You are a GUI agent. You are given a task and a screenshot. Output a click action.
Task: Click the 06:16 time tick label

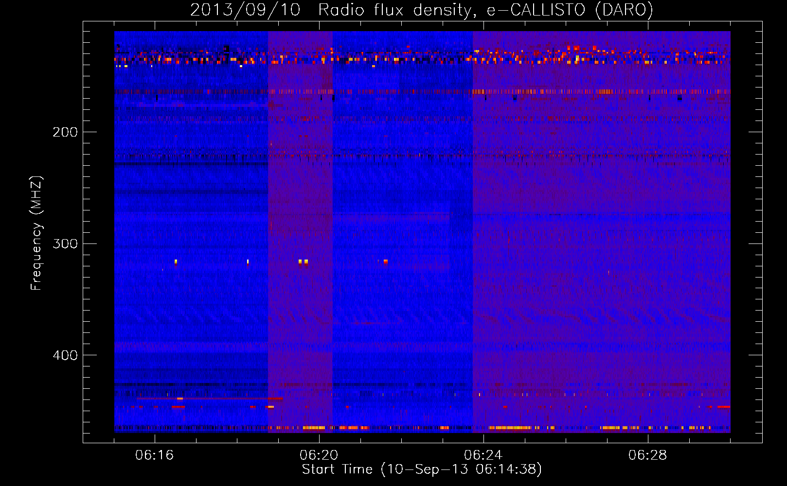(155, 455)
